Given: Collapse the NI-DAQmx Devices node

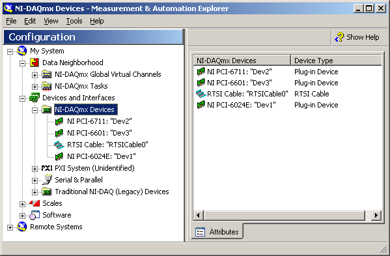Looking at the screenshot, I should (35, 110).
